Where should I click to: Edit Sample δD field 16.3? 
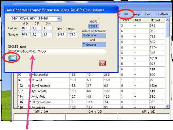[x=26, y=35]
